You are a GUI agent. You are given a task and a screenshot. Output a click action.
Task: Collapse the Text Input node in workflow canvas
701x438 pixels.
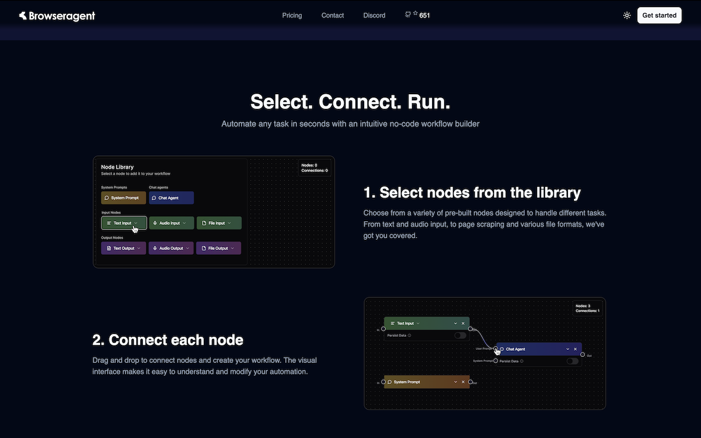coord(455,324)
